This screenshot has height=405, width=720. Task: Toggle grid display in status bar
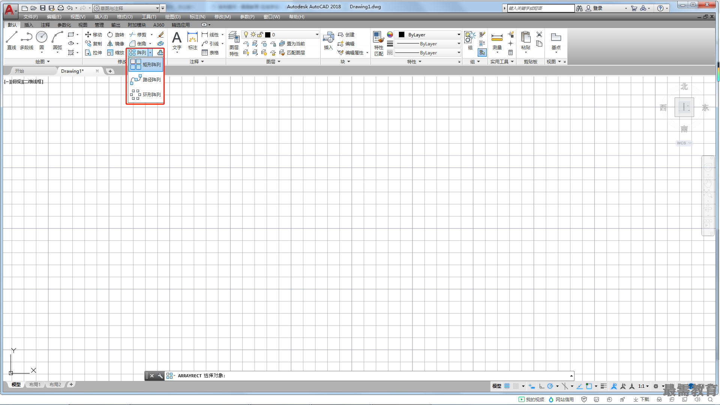coord(507,386)
